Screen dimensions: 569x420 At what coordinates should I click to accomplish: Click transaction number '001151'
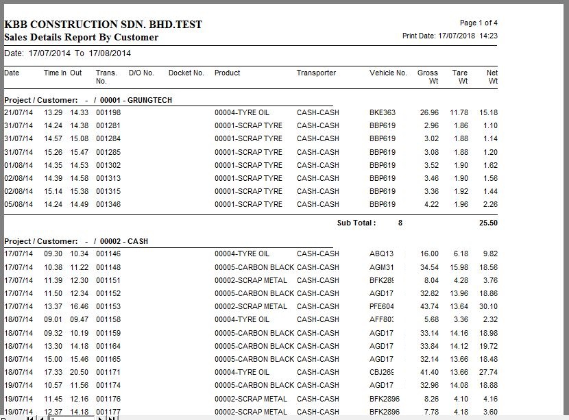108,281
